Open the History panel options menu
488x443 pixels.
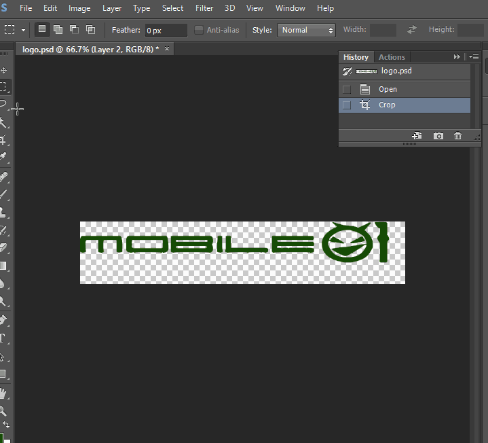(474, 56)
